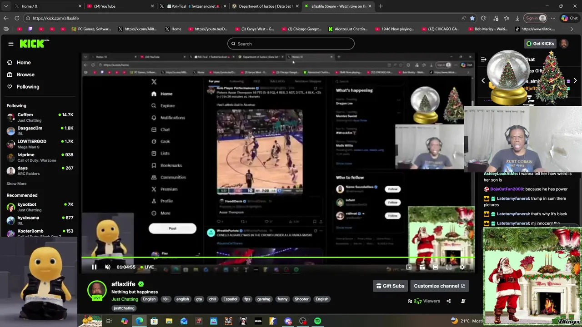Toggle Read aloud icon in address bar
The image size is (582, 327).
[x=463, y=18]
